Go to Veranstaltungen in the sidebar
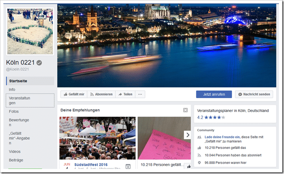The height and width of the screenshot is (174, 284). pyautogui.click(x=30, y=101)
